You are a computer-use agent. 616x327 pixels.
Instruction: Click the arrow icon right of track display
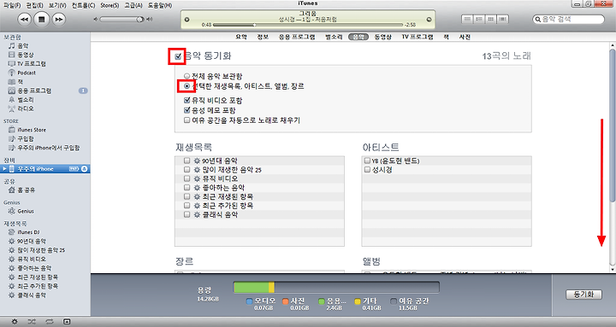pos(429,20)
